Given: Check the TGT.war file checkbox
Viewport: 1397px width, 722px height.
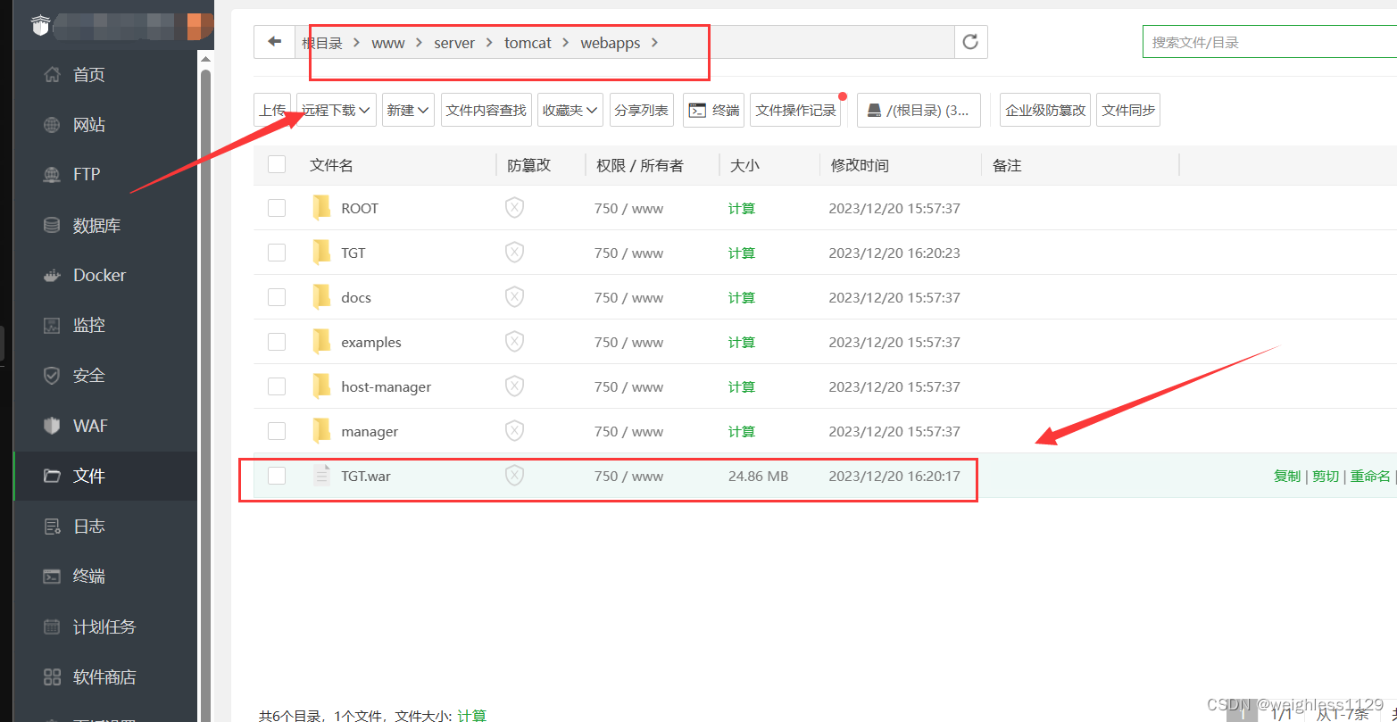Looking at the screenshot, I should coord(277,476).
